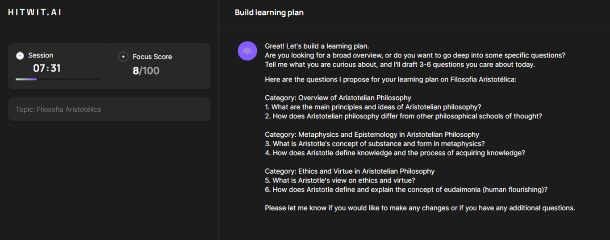Select question 1 about main principles
610x240 pixels.
373,107
